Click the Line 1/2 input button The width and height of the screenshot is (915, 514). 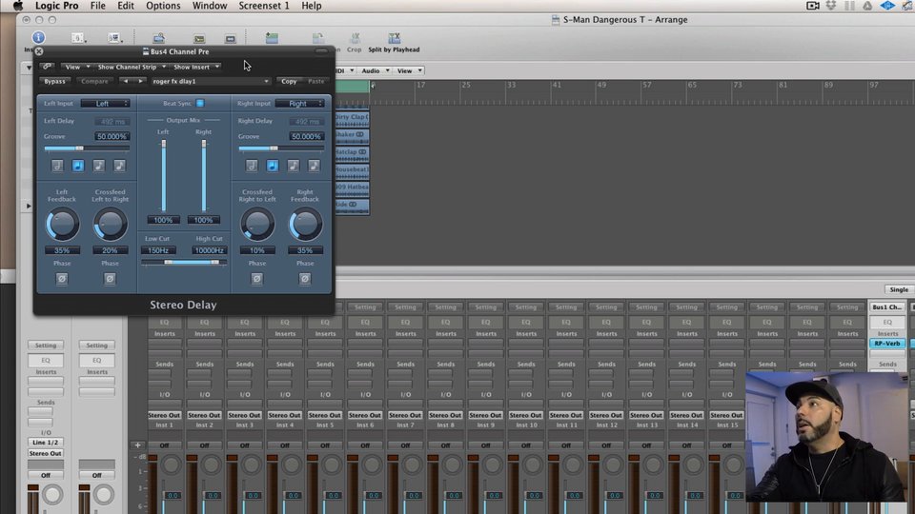(x=45, y=443)
